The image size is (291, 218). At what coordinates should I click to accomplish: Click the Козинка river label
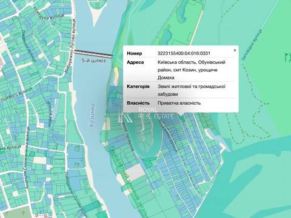(x=92, y=114)
